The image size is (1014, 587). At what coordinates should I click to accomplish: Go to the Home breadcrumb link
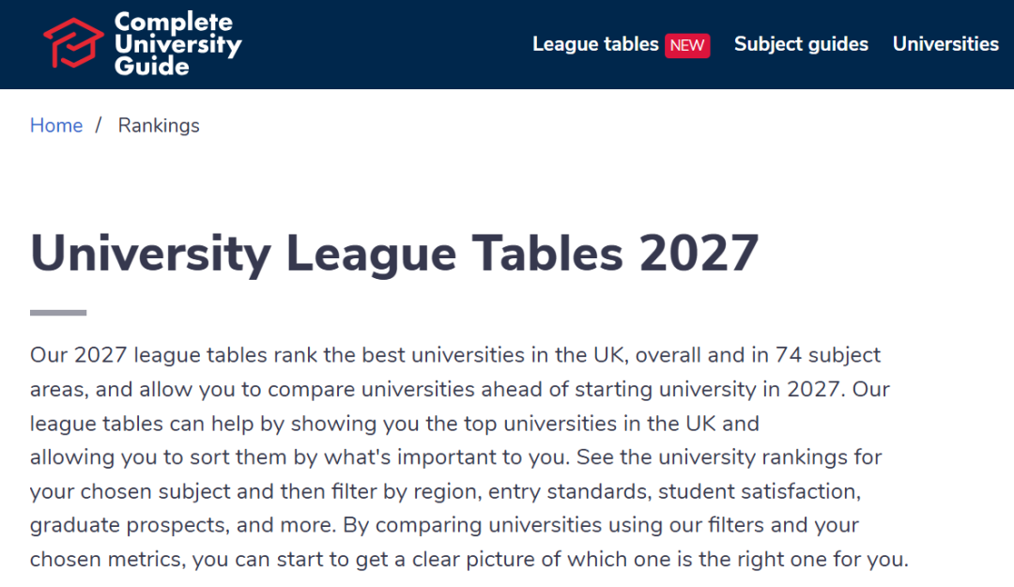point(56,125)
